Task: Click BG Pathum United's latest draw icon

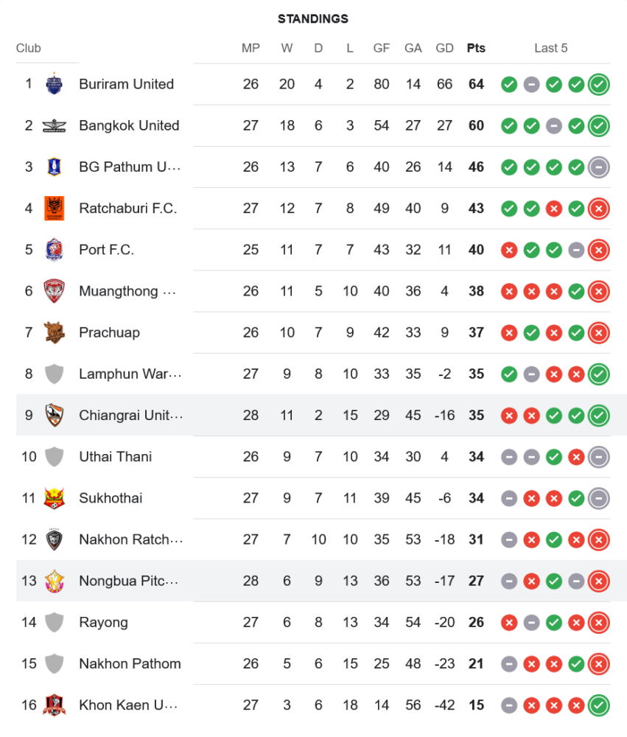Action: pos(599,167)
